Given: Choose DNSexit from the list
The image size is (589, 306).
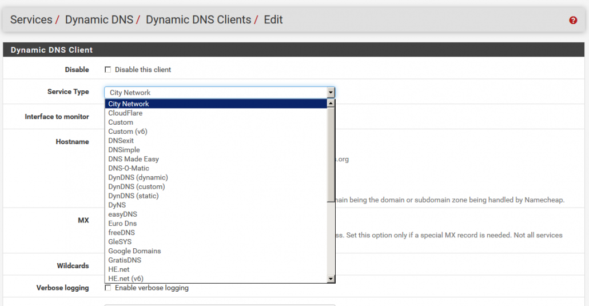Looking at the screenshot, I should pyautogui.click(x=216, y=141).
